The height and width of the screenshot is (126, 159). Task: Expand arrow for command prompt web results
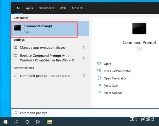pyautogui.click(x=84, y=76)
